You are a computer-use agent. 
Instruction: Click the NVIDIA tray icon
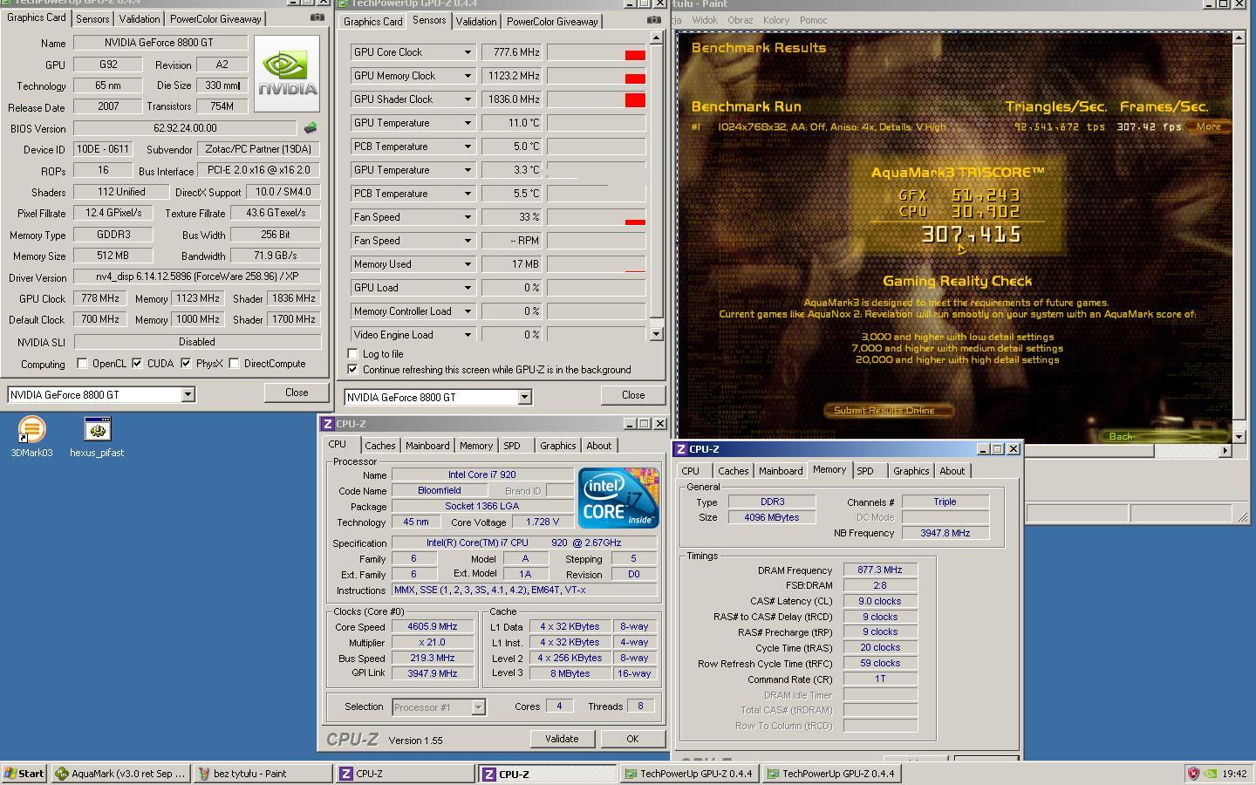click(x=1210, y=774)
